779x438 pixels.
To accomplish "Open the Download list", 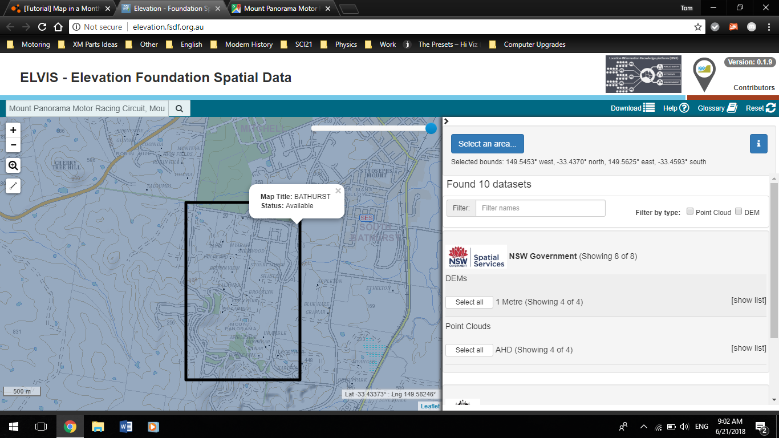I will click(x=632, y=108).
